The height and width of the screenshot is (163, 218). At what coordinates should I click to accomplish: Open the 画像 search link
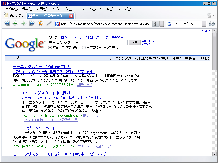pos(64,37)
